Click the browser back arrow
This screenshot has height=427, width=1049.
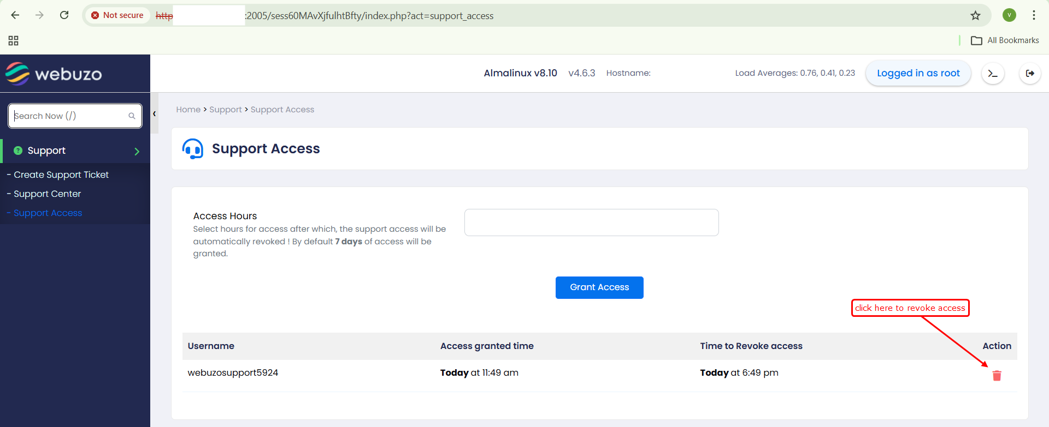[x=15, y=15]
